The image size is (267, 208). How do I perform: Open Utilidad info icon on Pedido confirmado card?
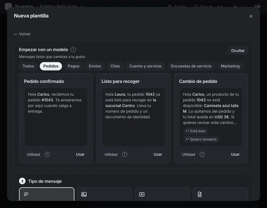pyautogui.click(x=47, y=154)
